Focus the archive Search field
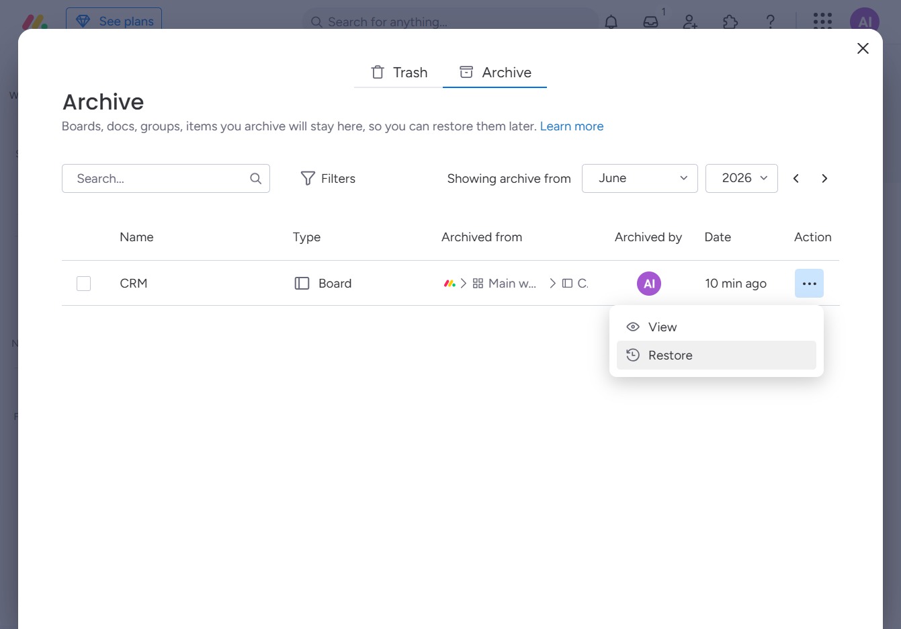 166,179
